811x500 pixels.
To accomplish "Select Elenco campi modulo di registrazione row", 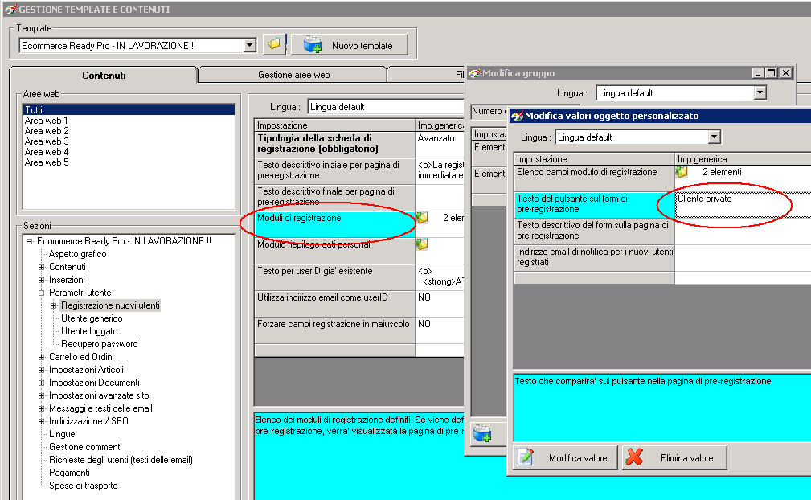I will 594,178.
